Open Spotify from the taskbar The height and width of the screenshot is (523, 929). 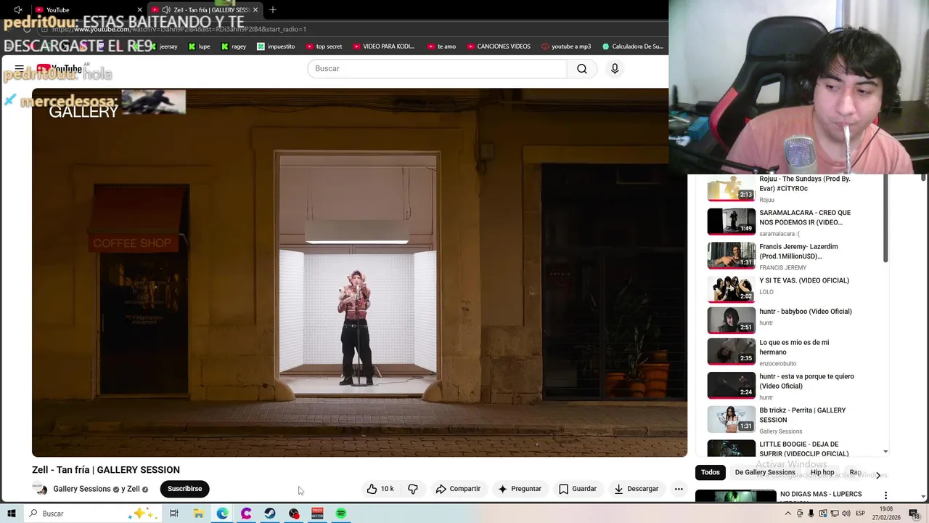point(341,514)
